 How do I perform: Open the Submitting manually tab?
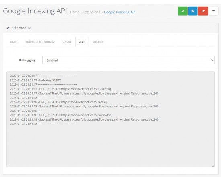40,41
